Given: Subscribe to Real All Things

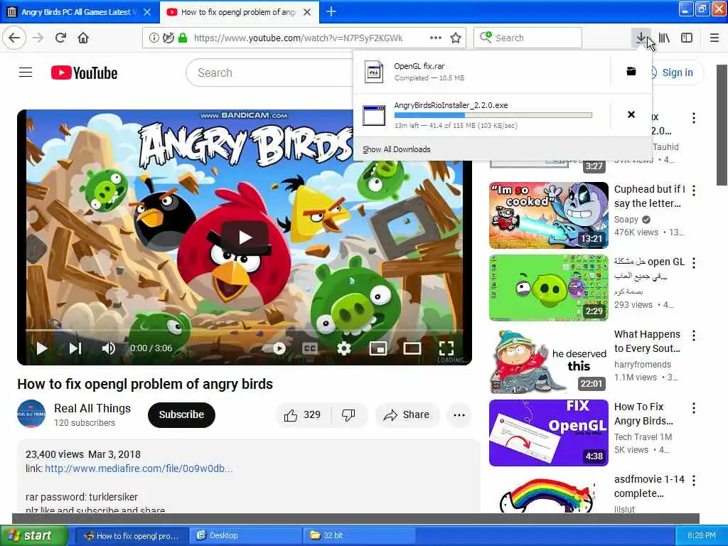Looking at the screenshot, I should (181, 414).
